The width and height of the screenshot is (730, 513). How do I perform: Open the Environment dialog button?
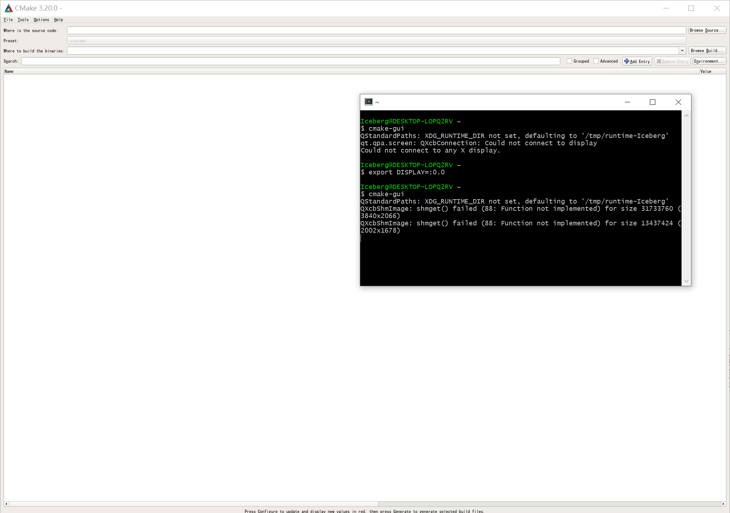click(x=709, y=61)
